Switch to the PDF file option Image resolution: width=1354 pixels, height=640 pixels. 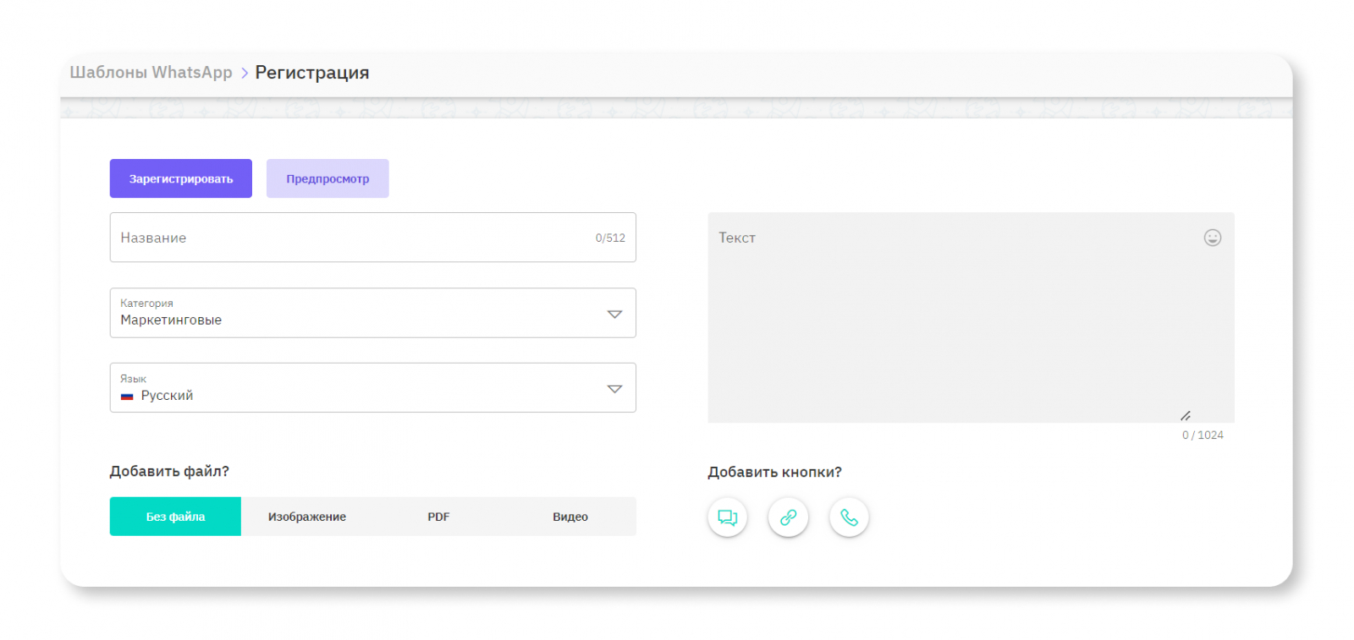coord(438,517)
